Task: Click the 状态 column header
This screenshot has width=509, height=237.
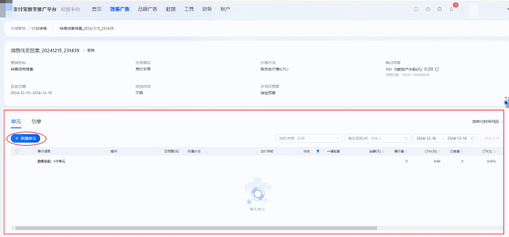Action: 307,151
